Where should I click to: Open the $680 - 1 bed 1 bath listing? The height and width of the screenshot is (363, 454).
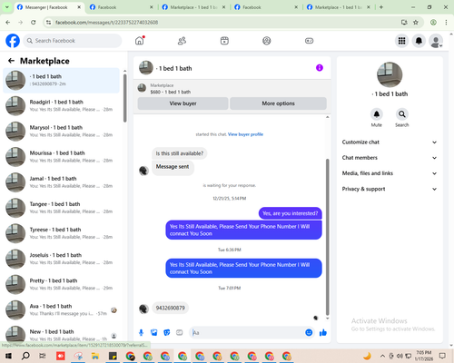tap(171, 92)
